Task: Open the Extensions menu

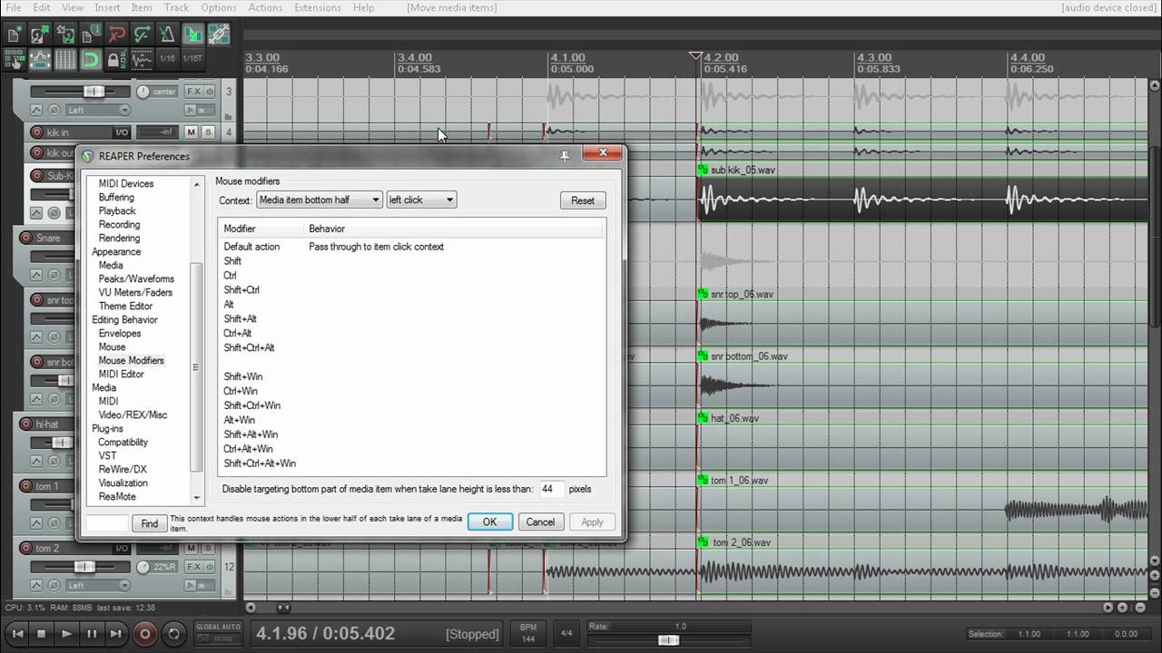Action: pyautogui.click(x=318, y=7)
